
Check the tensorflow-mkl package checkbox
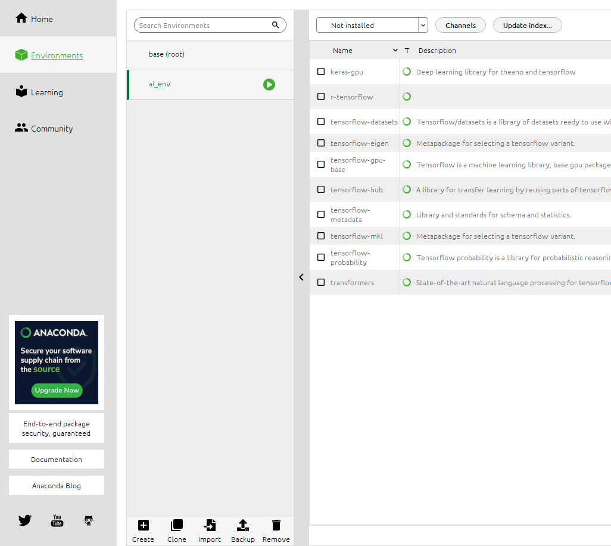point(321,236)
